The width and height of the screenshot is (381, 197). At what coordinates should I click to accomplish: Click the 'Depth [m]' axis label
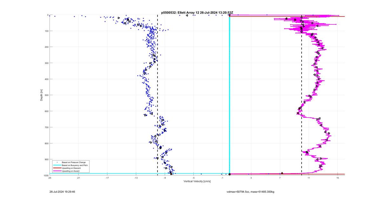coord(42,95)
